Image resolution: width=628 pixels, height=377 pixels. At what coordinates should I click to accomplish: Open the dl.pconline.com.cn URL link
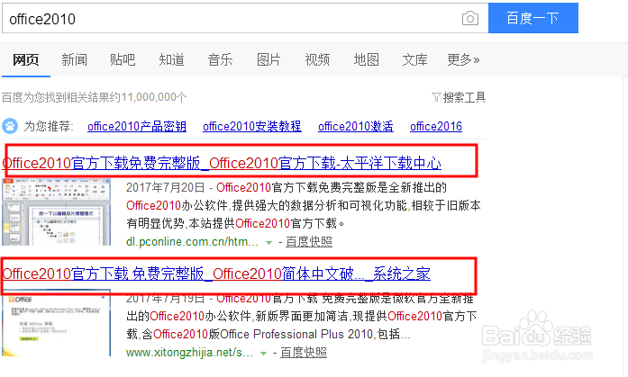point(192,242)
